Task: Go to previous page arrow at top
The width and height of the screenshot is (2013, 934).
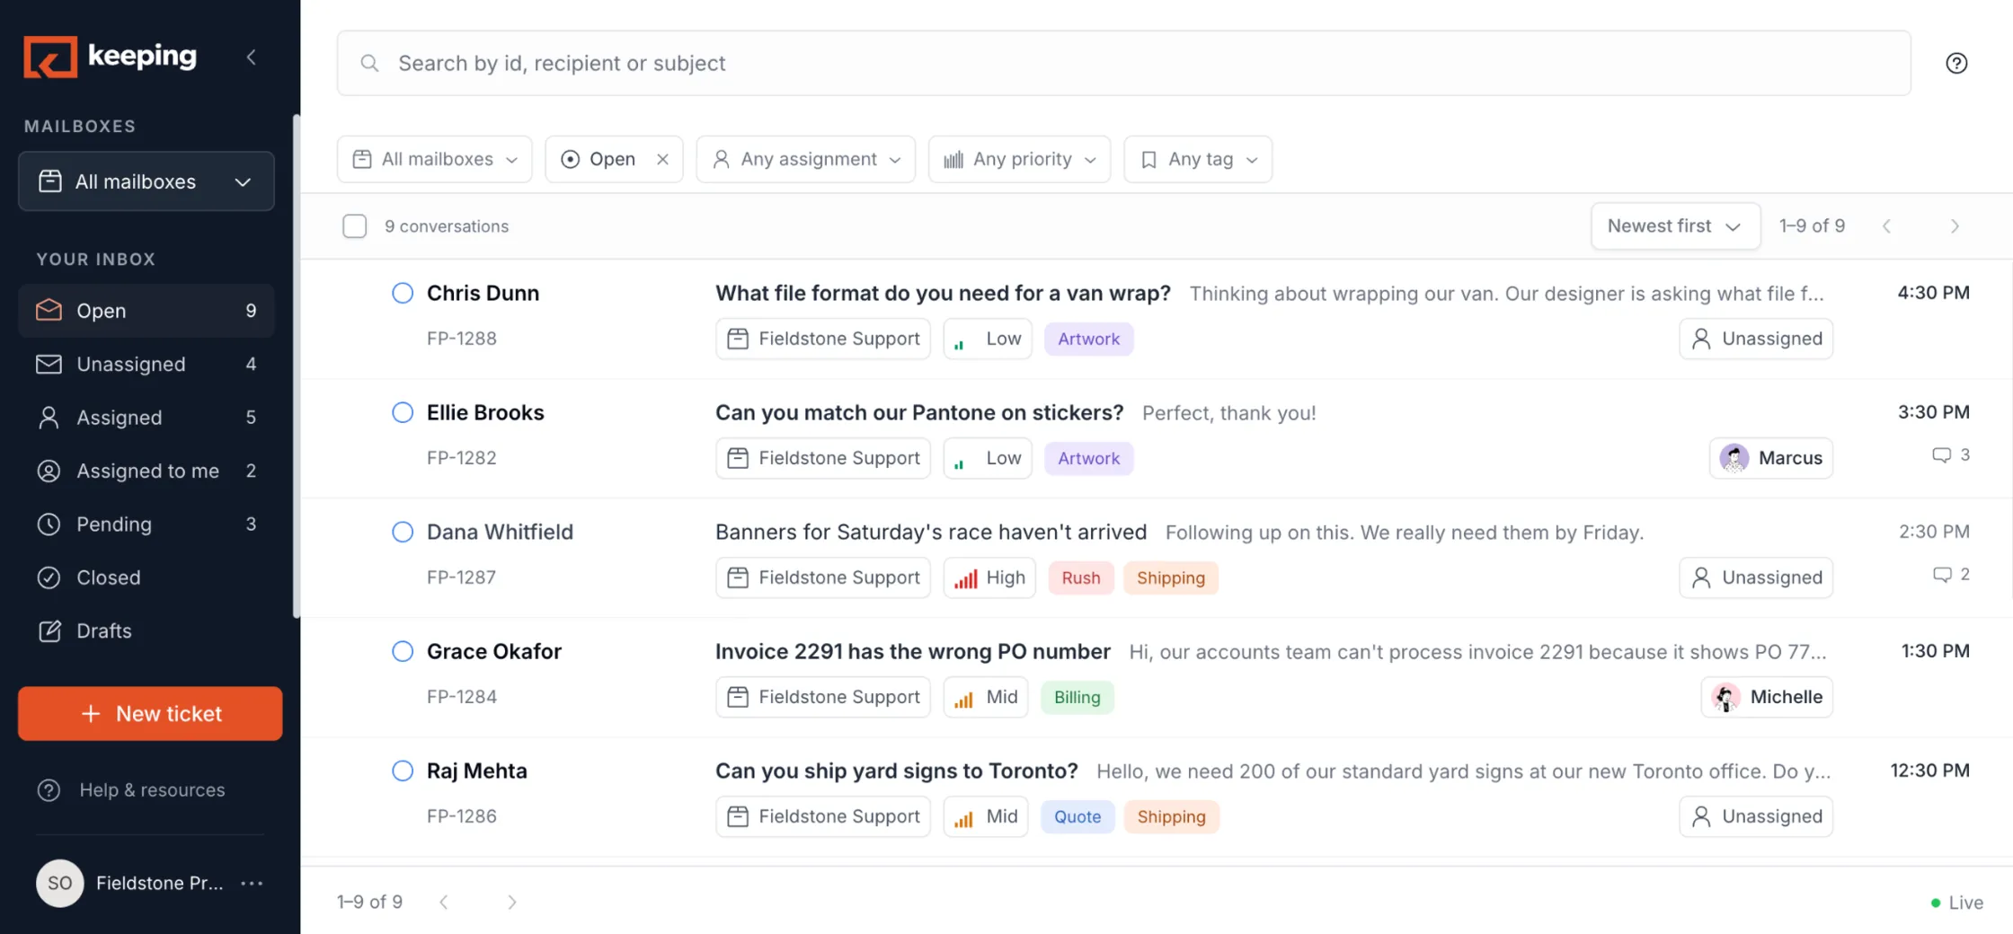Action: (1887, 226)
